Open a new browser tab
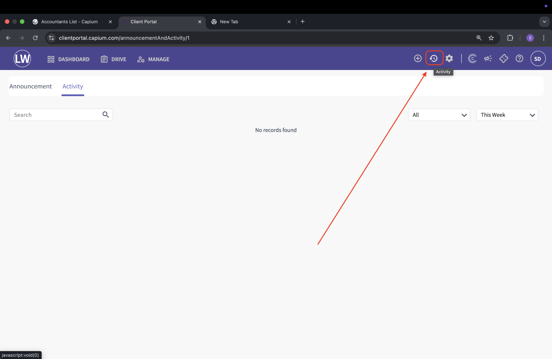 [x=303, y=21]
